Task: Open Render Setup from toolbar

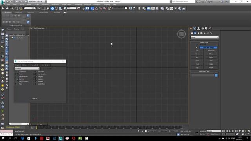Action: [167, 8]
